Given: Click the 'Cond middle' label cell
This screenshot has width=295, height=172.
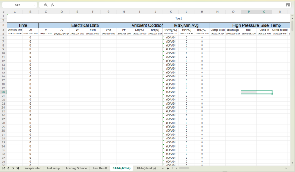Looking at the screenshot, I should pyautogui.click(x=280, y=30).
